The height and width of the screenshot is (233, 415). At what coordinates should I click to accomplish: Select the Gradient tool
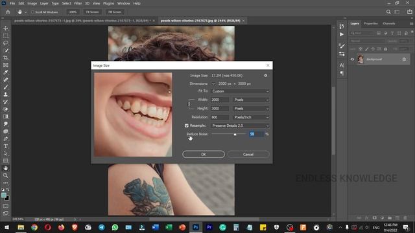pos(6,116)
